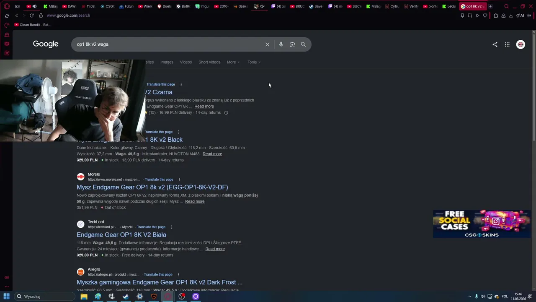Open Clean Bandit bookmark
The height and width of the screenshot is (302, 536).
coord(33,25)
